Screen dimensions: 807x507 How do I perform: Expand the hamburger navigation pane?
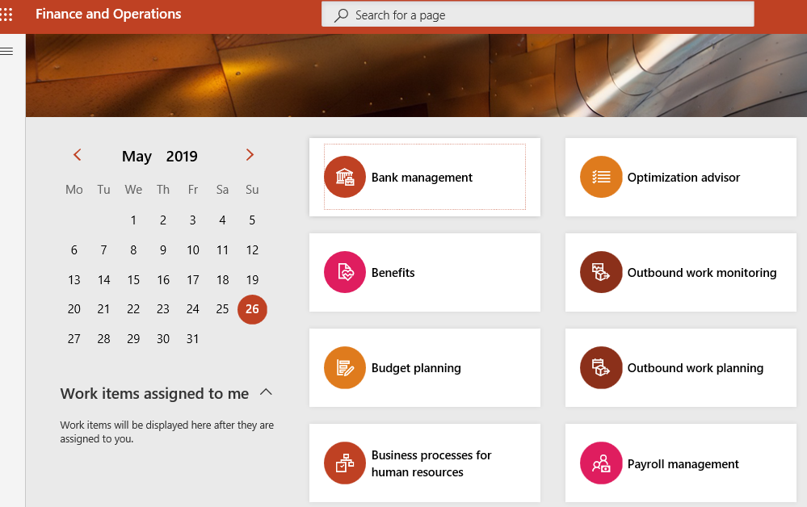[x=6, y=52]
